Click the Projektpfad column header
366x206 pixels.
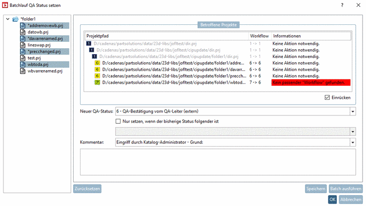[167, 36]
